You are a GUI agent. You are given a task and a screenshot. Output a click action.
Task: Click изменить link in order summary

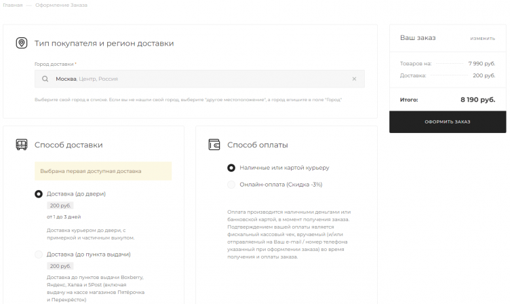(x=482, y=39)
